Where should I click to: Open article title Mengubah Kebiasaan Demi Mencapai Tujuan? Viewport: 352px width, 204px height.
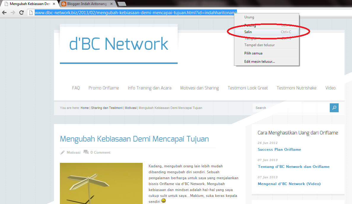134,139
